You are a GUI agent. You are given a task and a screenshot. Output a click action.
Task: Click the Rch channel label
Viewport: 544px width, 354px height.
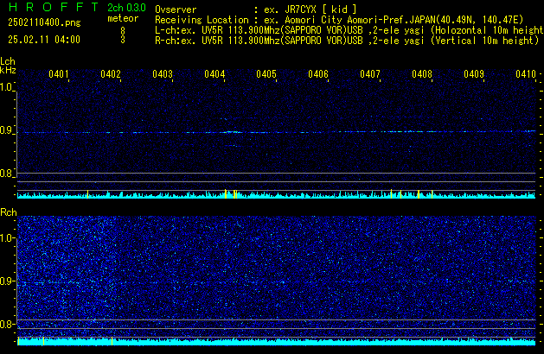(9, 212)
